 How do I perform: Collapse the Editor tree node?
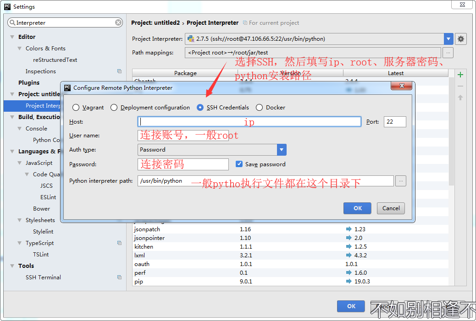click(x=12, y=37)
